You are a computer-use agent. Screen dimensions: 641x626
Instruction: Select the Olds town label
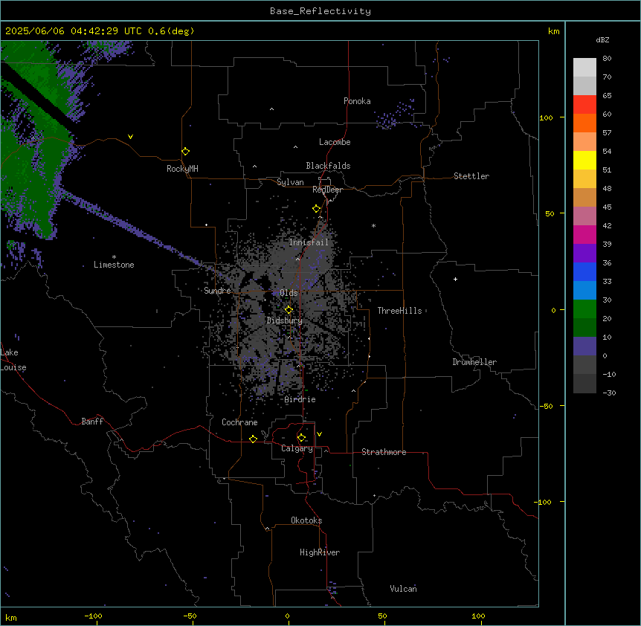click(289, 293)
